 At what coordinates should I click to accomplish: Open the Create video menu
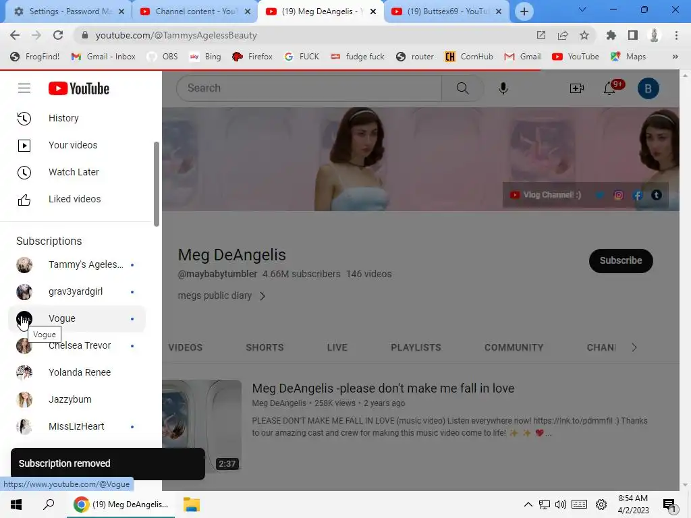576,88
